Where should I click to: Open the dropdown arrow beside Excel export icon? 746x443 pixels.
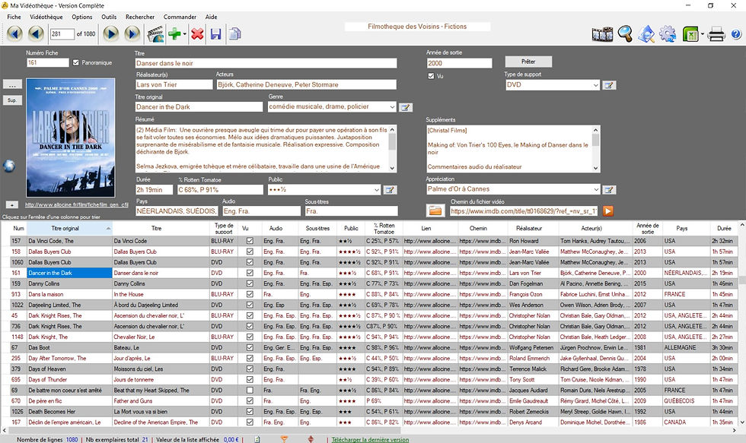(x=702, y=34)
